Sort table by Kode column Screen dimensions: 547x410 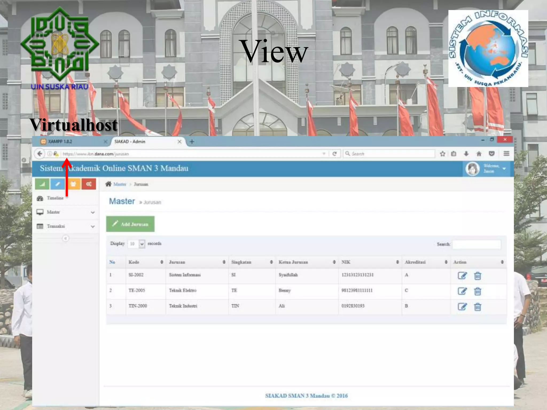[146, 262]
